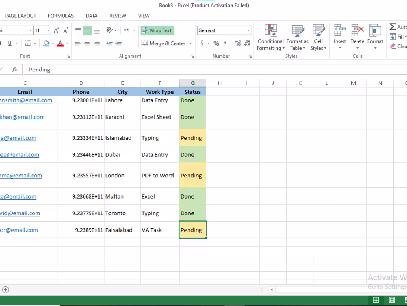Open the General number format box
This screenshot has width=407, height=306.
pyautogui.click(x=224, y=30)
